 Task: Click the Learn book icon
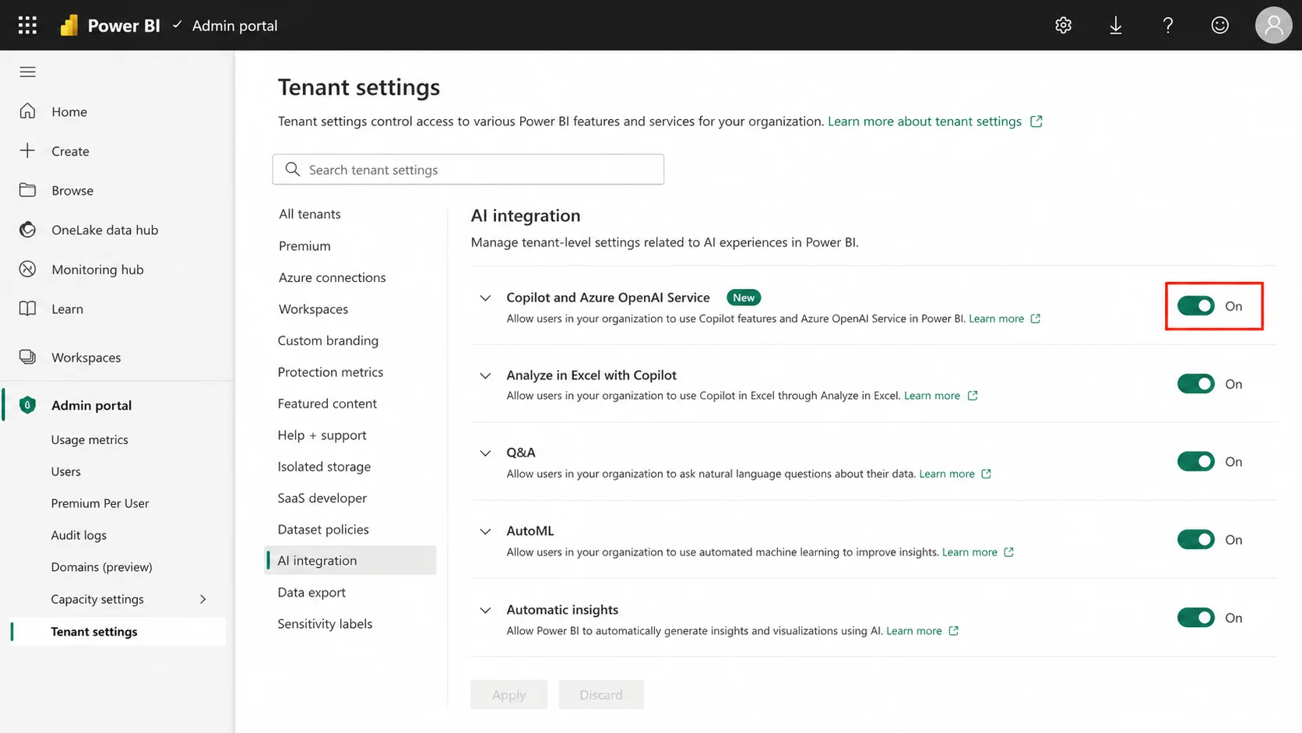click(x=27, y=308)
